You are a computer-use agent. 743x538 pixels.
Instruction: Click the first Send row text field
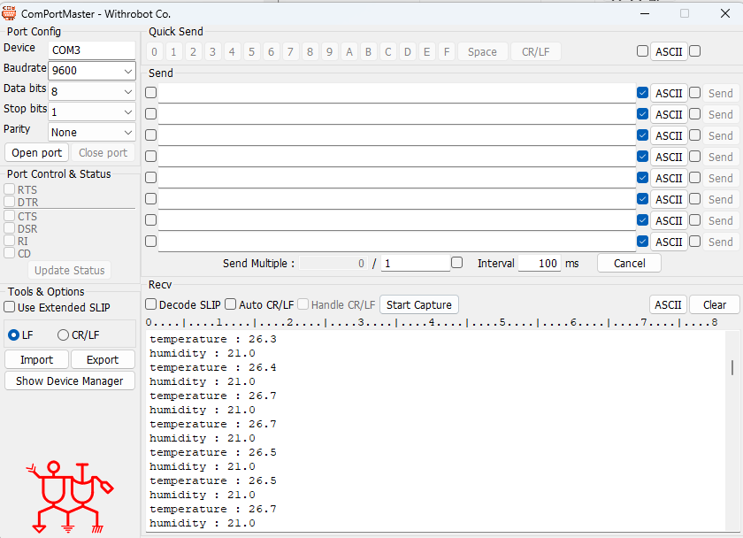tap(396, 94)
